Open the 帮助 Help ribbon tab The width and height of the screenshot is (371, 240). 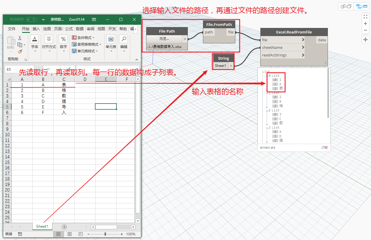click(x=123, y=29)
